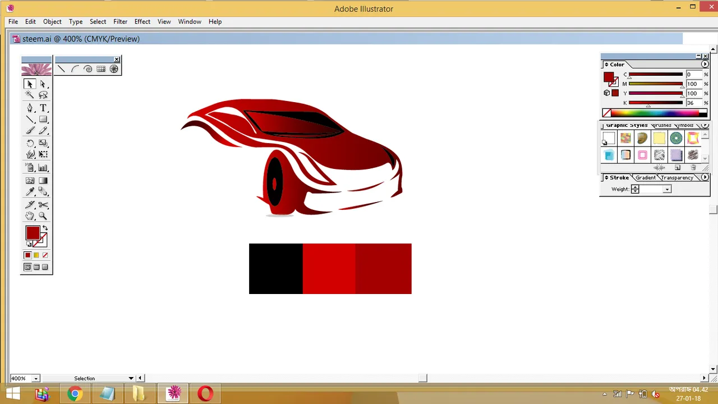Open the status bar Selection popup arrow

(131, 378)
